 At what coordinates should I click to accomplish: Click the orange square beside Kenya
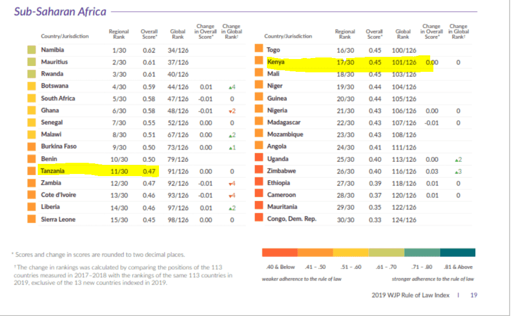[x=259, y=62]
